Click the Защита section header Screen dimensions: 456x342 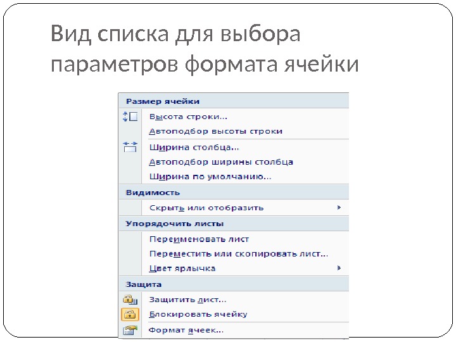coord(234,284)
